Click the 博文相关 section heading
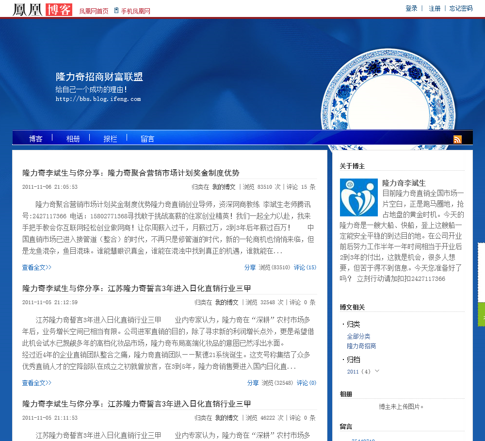 coord(352,307)
